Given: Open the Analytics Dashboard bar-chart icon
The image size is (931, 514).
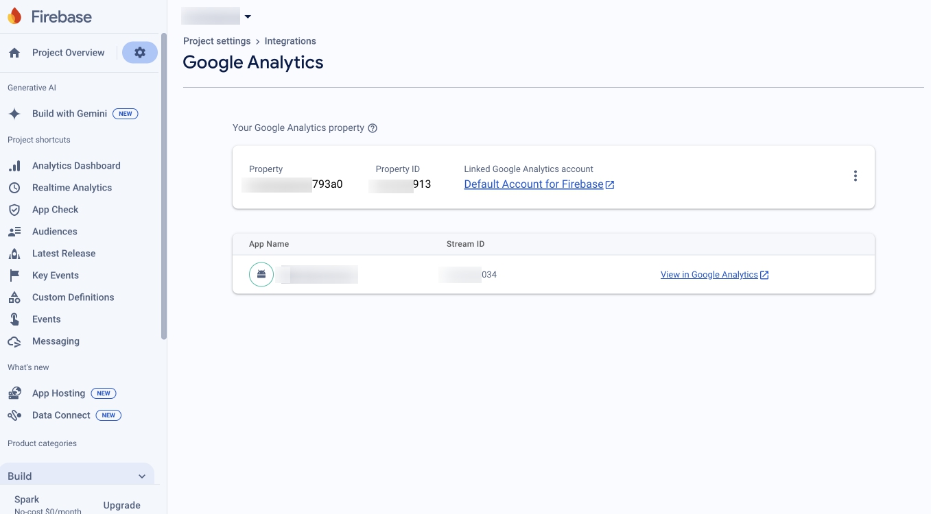Looking at the screenshot, I should tap(14, 166).
